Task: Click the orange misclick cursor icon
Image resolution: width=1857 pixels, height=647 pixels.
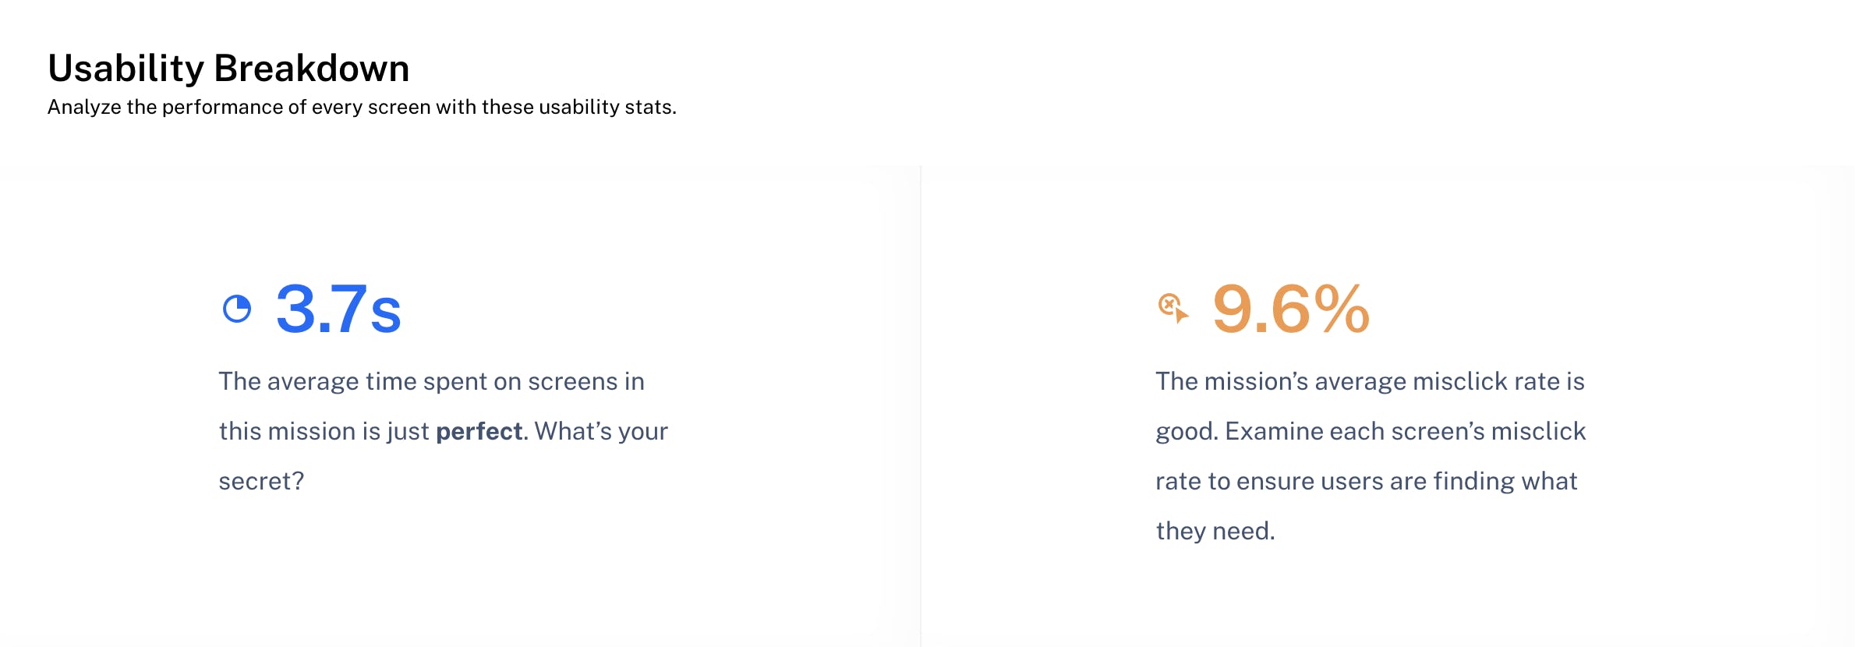Action: coord(1173,308)
